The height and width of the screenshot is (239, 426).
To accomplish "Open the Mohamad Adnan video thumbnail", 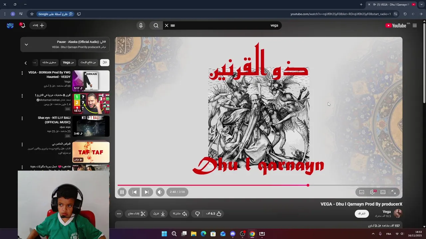I will [91, 103].
